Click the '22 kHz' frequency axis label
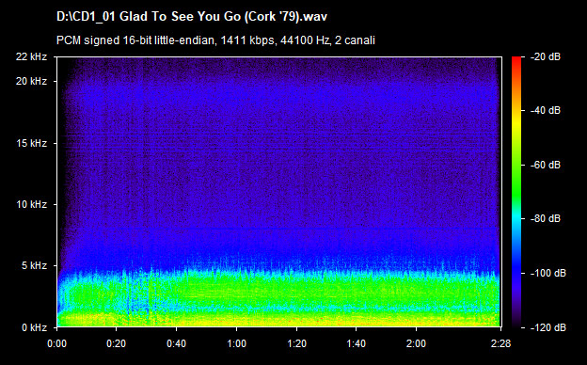 tap(31, 56)
